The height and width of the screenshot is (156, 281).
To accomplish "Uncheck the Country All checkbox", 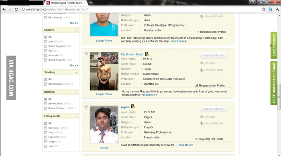I will pos(46,37).
